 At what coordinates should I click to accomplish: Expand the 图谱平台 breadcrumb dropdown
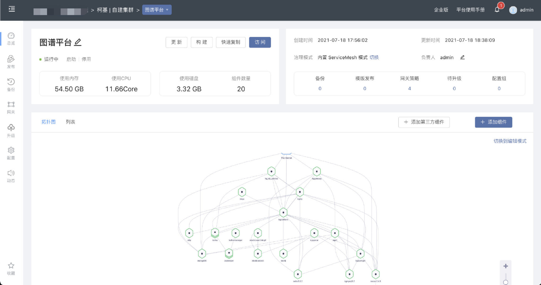point(157,10)
